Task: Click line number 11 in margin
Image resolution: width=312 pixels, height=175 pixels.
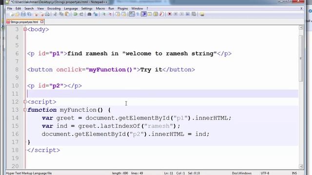Action: [15, 94]
